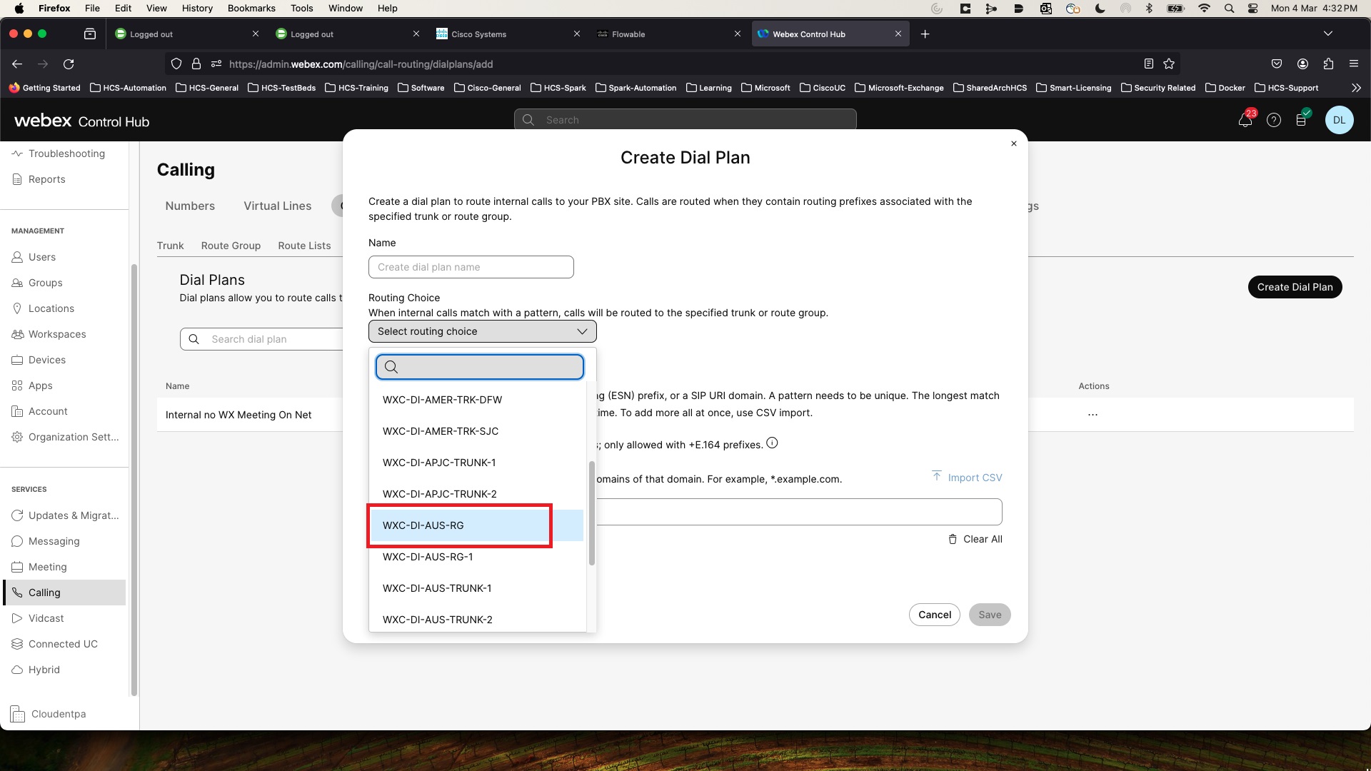Search within routing choice dropdown

pos(481,367)
